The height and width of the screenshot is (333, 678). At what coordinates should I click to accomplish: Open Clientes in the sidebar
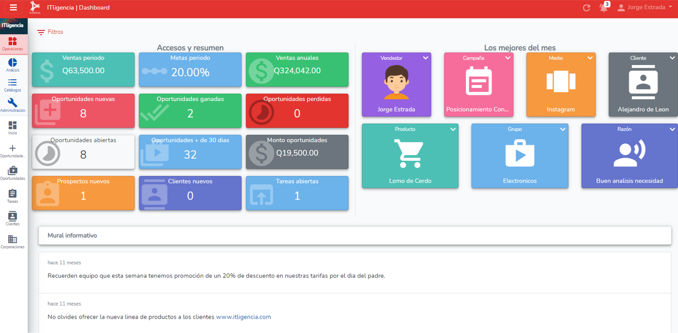13,218
